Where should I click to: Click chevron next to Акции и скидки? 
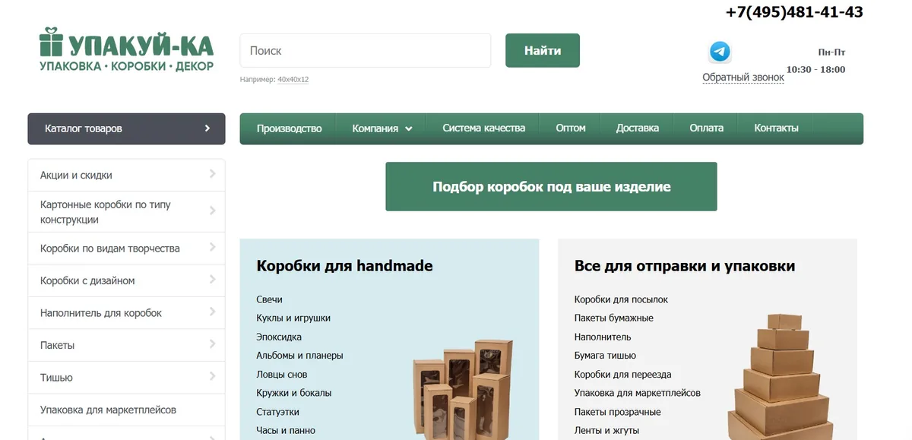212,174
